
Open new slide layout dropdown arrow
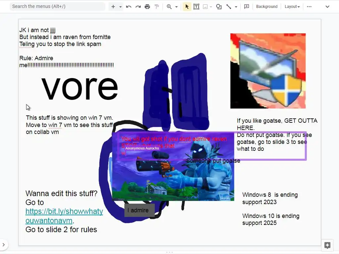click(121, 7)
